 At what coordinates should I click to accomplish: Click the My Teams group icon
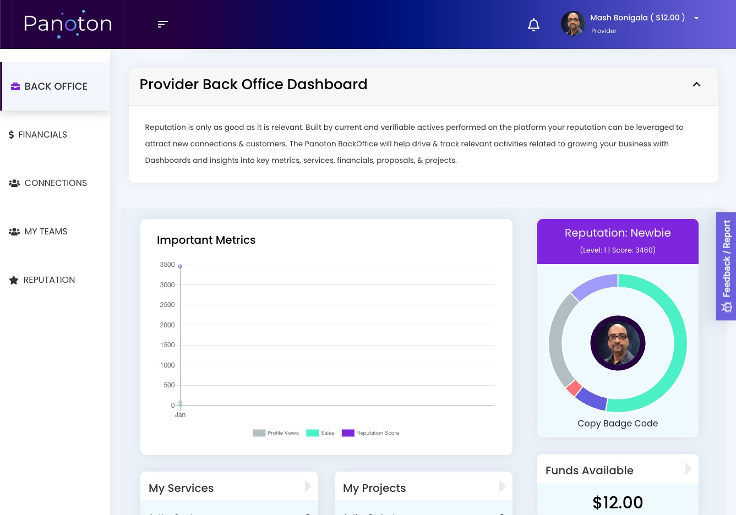pyautogui.click(x=14, y=232)
